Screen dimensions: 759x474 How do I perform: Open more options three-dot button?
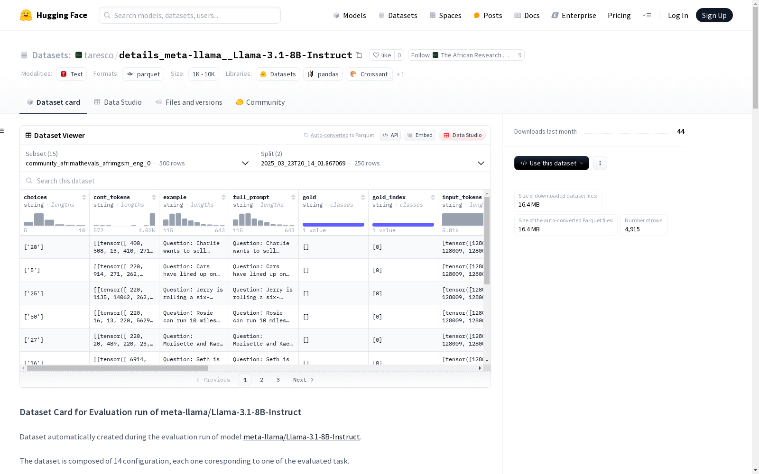click(x=600, y=163)
